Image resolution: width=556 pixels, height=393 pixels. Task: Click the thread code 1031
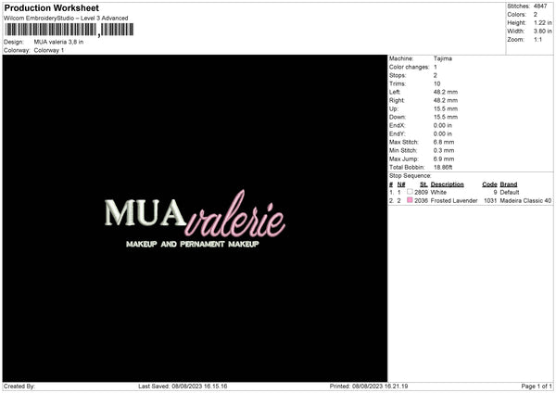(490, 201)
